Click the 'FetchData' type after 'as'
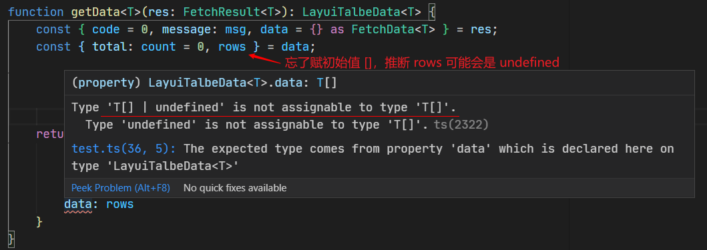Image resolution: width=707 pixels, height=250 pixels. pyautogui.click(x=383, y=30)
